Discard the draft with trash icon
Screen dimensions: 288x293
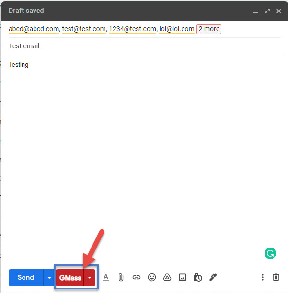(x=276, y=277)
